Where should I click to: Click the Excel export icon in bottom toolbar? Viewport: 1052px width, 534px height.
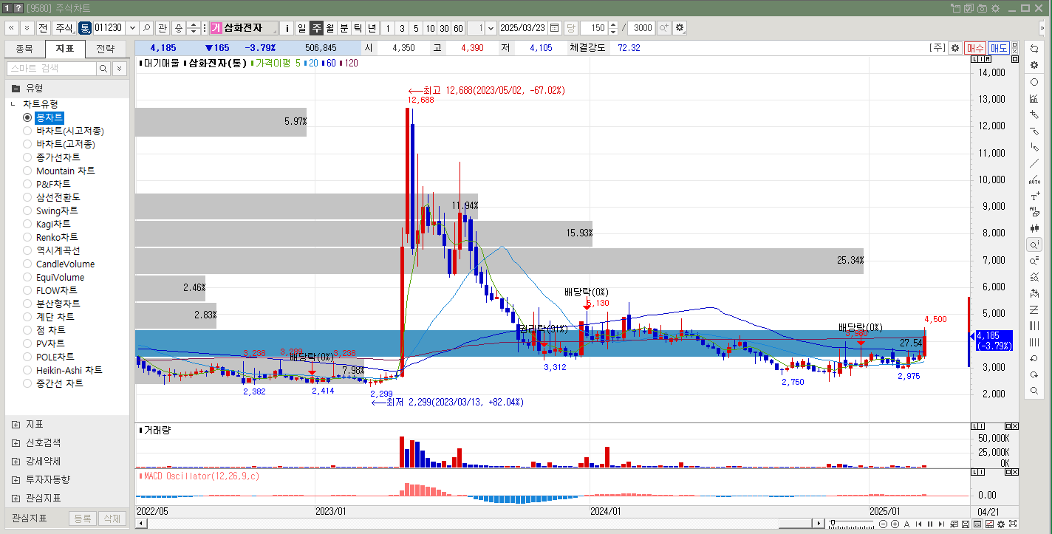coord(954,524)
